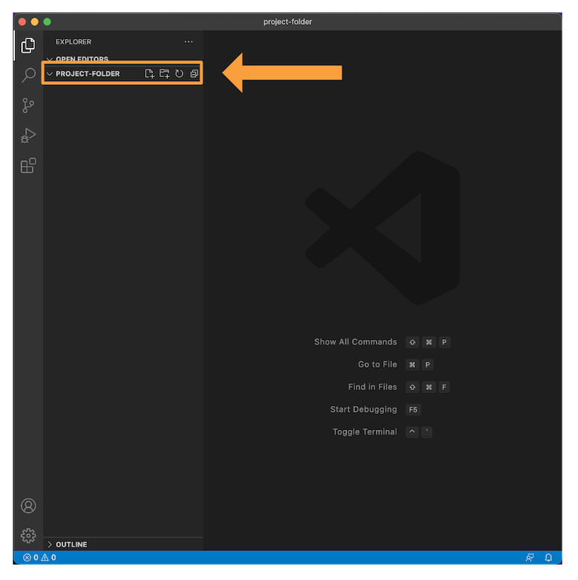Image resolution: width=578 pixels, height=580 pixels.
Task: Collapse all folders in Explorer
Action: (194, 74)
